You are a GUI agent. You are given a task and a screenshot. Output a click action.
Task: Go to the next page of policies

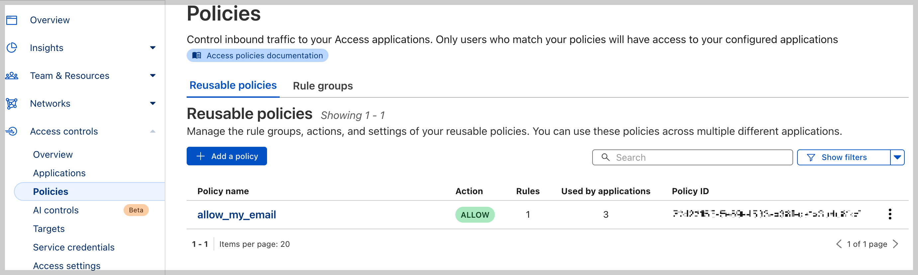(895, 244)
